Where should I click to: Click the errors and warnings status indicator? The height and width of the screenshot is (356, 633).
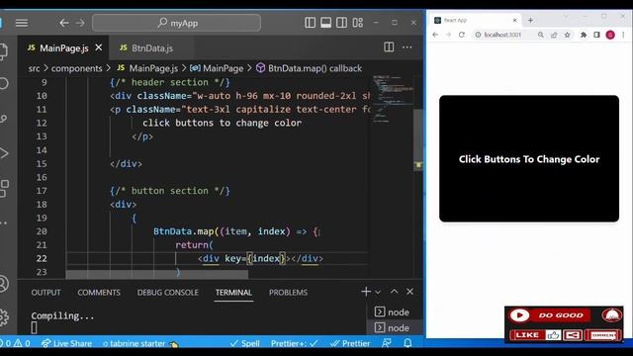pos(16,343)
